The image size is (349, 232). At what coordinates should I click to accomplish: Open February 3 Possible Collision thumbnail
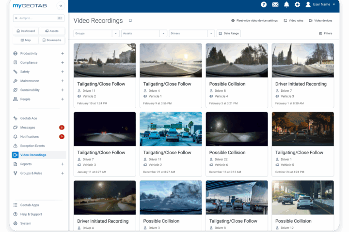point(237,60)
